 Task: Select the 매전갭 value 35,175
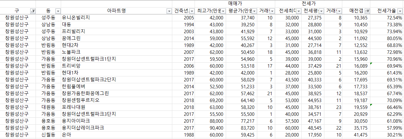click(356, 127)
